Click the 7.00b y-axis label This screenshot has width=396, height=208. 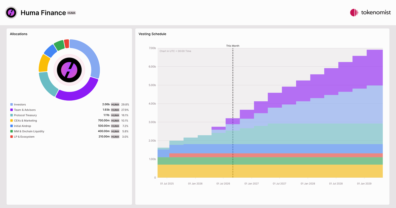[152, 48]
